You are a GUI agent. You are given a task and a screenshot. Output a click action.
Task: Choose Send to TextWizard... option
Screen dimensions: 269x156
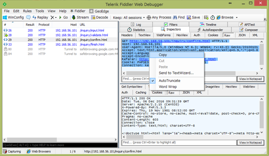coord(177,73)
